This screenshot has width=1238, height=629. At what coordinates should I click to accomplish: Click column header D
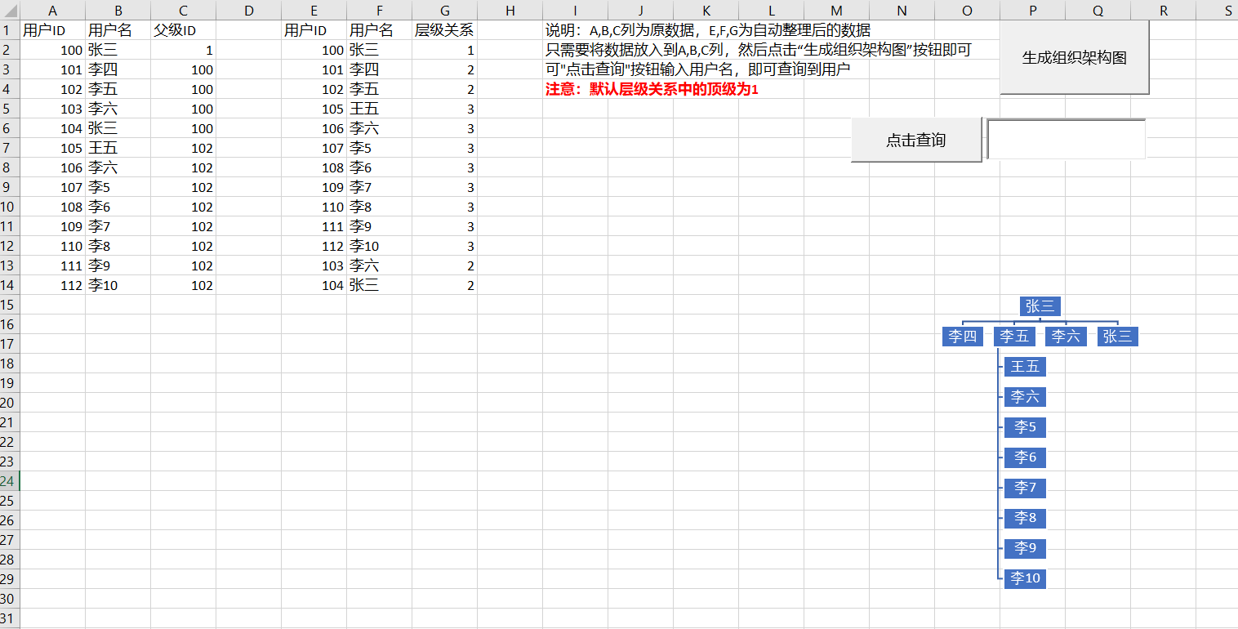pos(248,11)
